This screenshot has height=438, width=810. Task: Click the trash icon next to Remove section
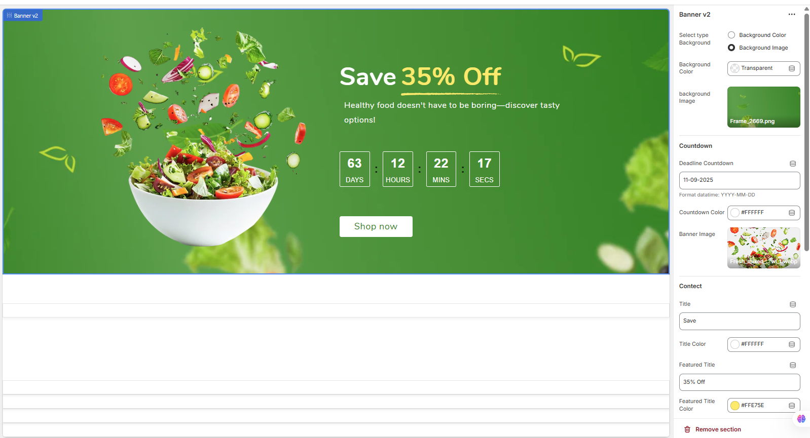[x=687, y=429]
